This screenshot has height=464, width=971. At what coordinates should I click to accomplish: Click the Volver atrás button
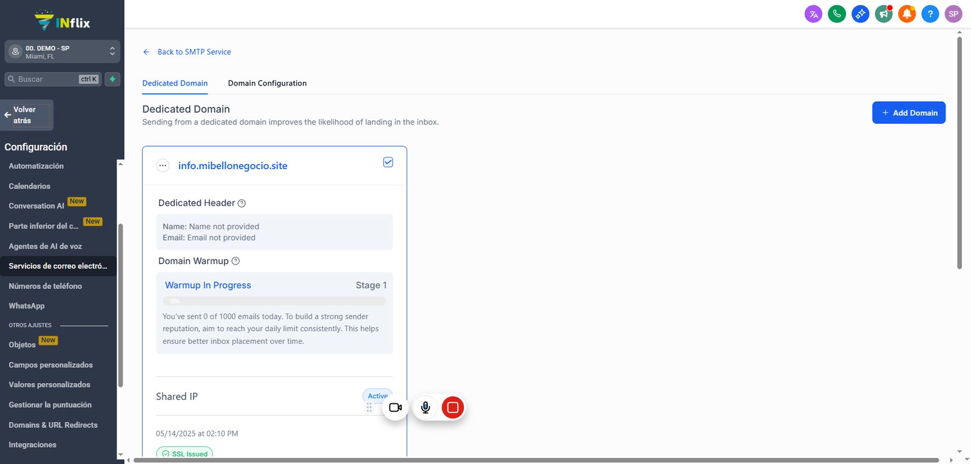click(x=27, y=115)
